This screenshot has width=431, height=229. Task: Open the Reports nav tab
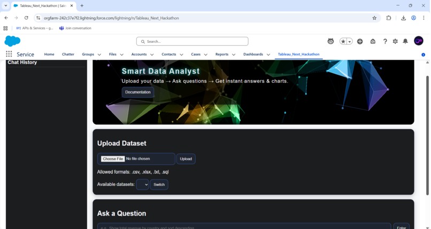[x=222, y=54]
